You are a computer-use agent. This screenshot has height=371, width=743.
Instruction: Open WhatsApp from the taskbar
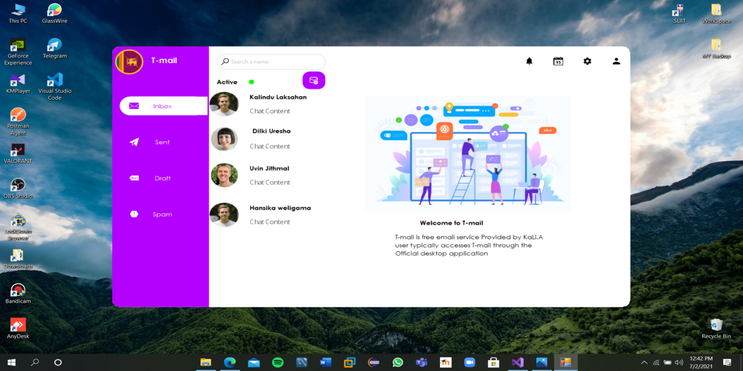tap(398, 362)
